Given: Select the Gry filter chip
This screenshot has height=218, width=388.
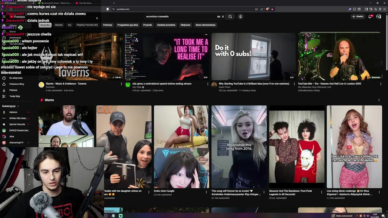Looking at the screenshot, I should point(70,25).
